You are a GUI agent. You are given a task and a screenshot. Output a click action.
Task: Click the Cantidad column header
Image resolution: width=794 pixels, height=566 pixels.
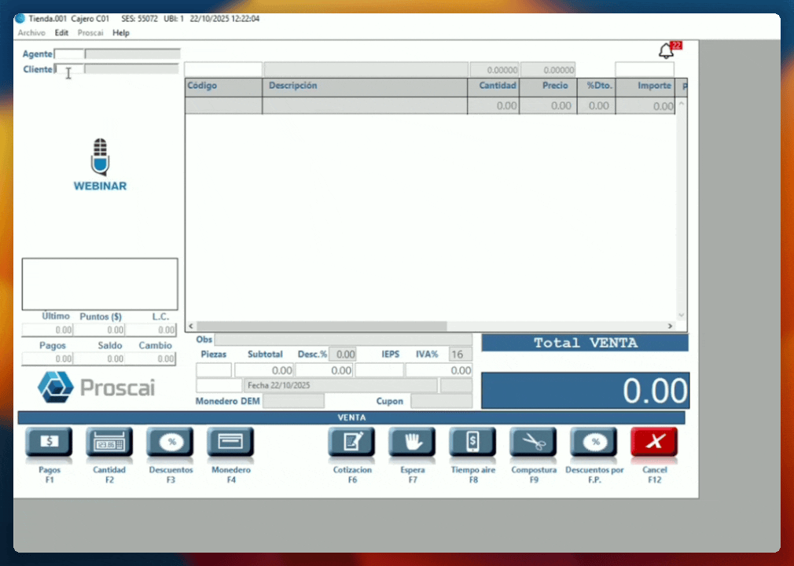[493, 87]
